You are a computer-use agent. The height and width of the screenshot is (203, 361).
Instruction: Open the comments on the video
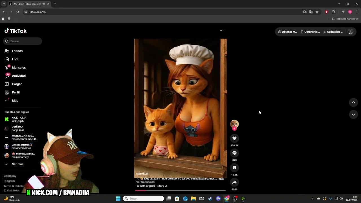tap(234, 153)
